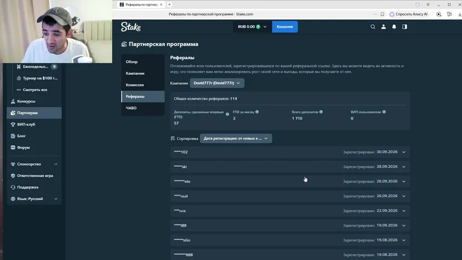The height and width of the screenshot is (260, 462).
Task: Click the Кошелек button
Action: click(285, 27)
